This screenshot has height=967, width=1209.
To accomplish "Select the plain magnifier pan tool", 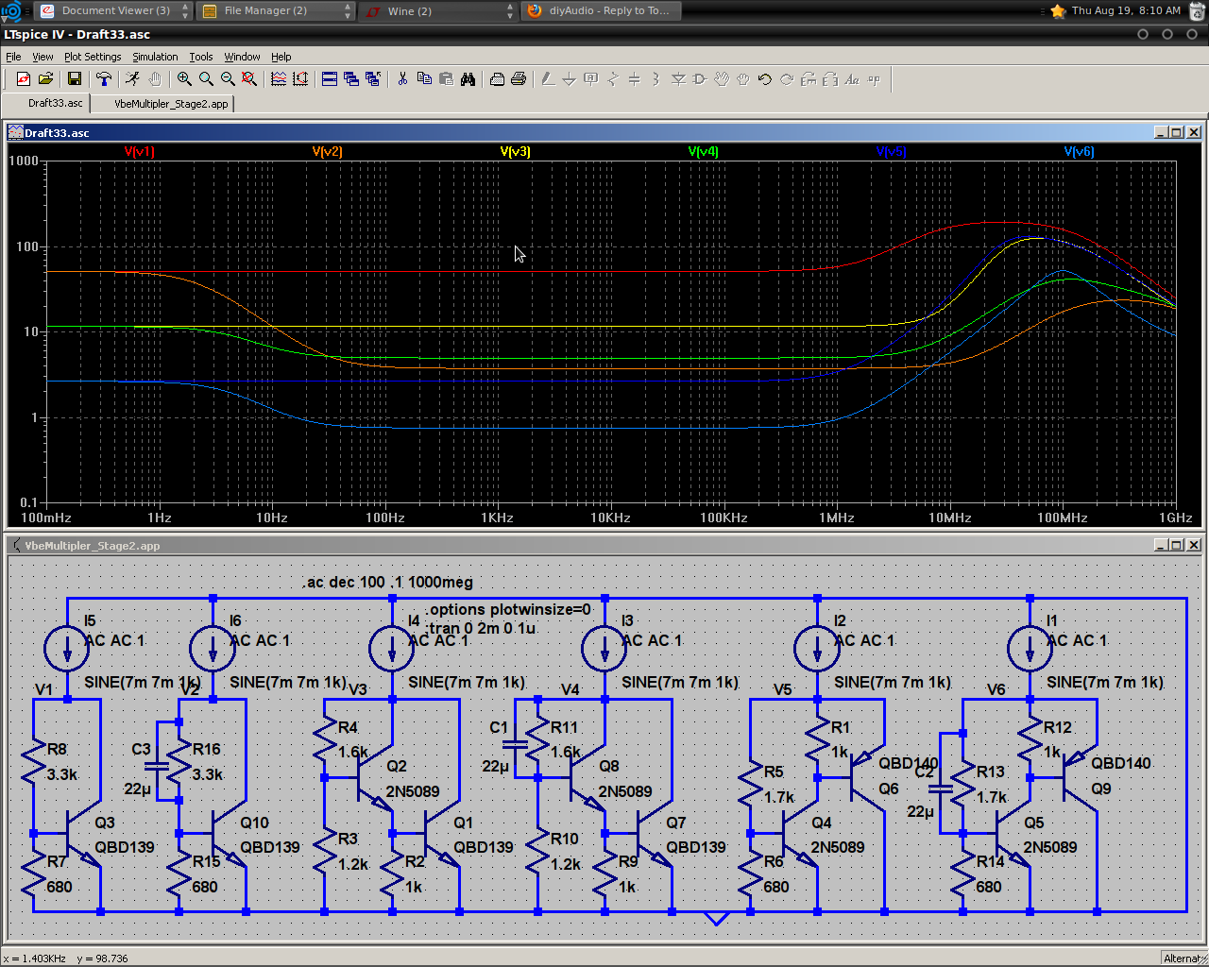I will [206, 79].
